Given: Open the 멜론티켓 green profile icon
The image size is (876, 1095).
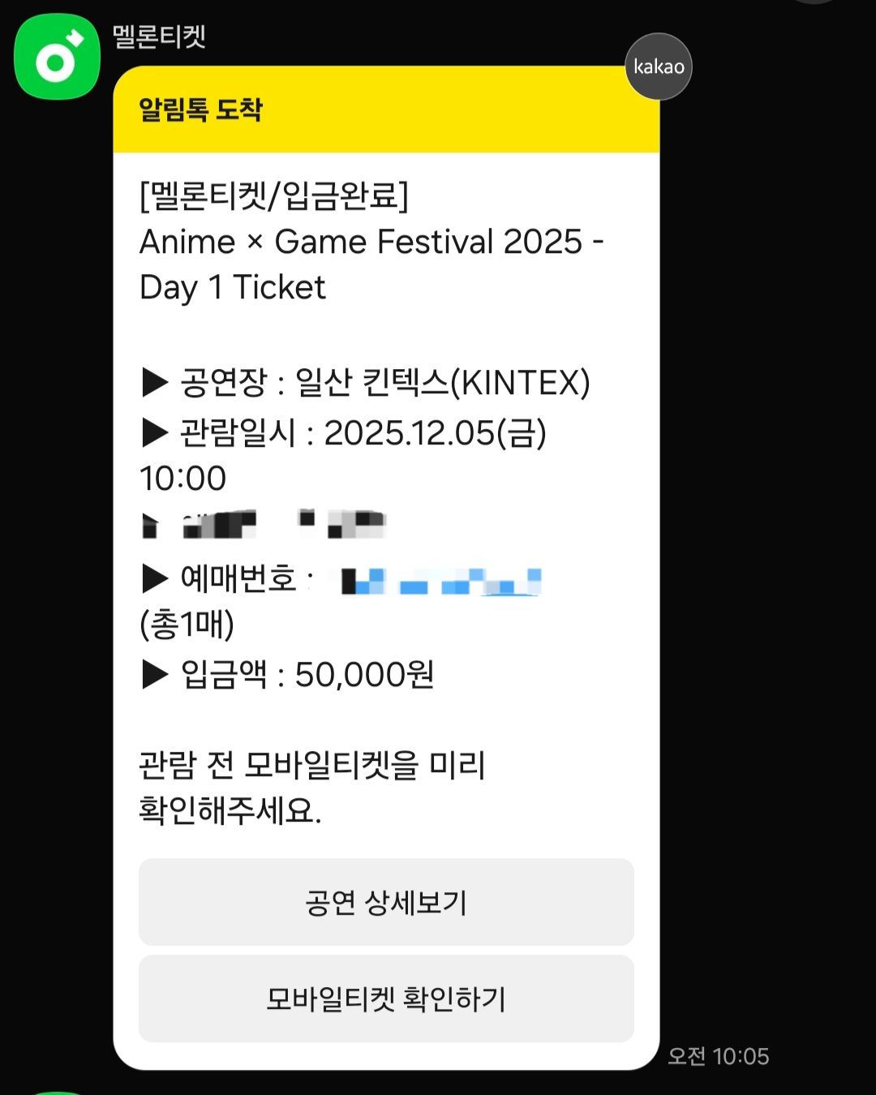Looking at the screenshot, I should pyautogui.click(x=57, y=58).
